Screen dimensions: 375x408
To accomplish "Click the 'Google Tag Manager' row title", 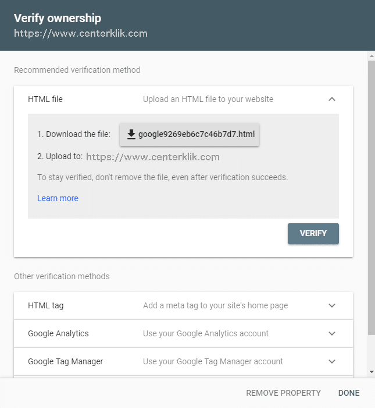I will click(x=65, y=361).
